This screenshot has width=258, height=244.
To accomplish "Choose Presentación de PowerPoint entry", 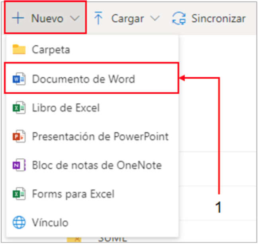I will pyautogui.click(x=92, y=136).
